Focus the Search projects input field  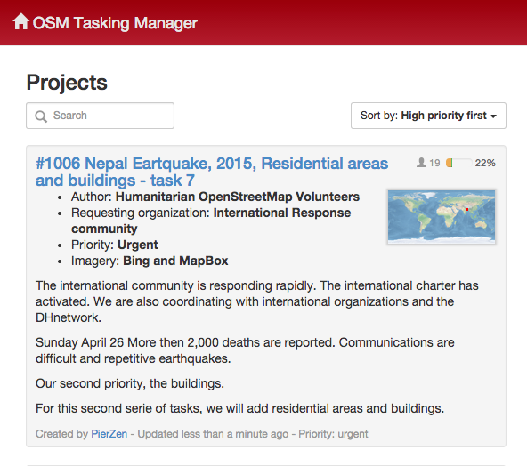[101, 116]
